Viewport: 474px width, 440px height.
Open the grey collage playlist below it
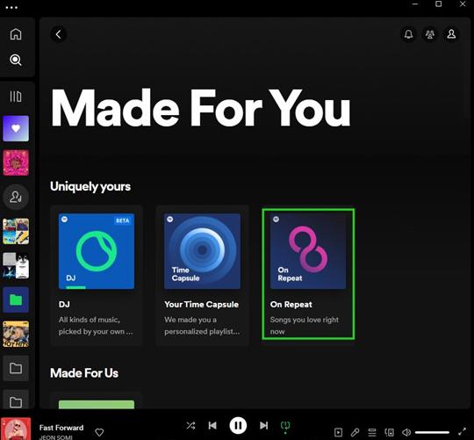(16, 265)
